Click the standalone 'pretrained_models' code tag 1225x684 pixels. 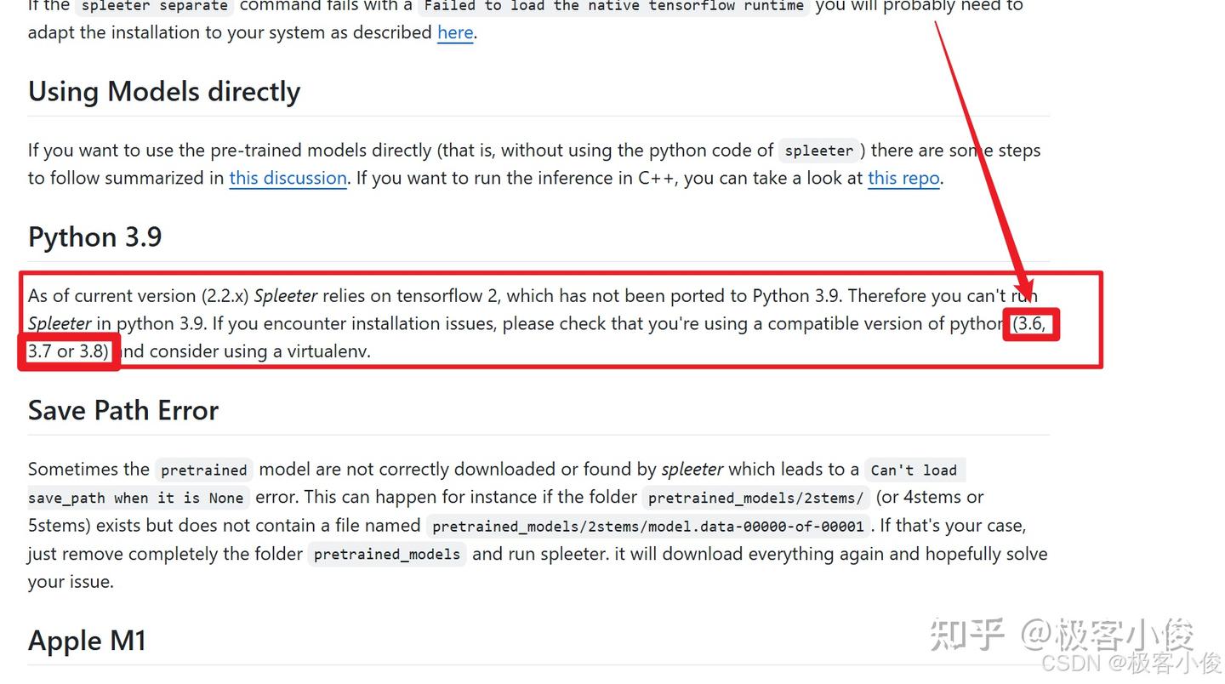(x=387, y=555)
